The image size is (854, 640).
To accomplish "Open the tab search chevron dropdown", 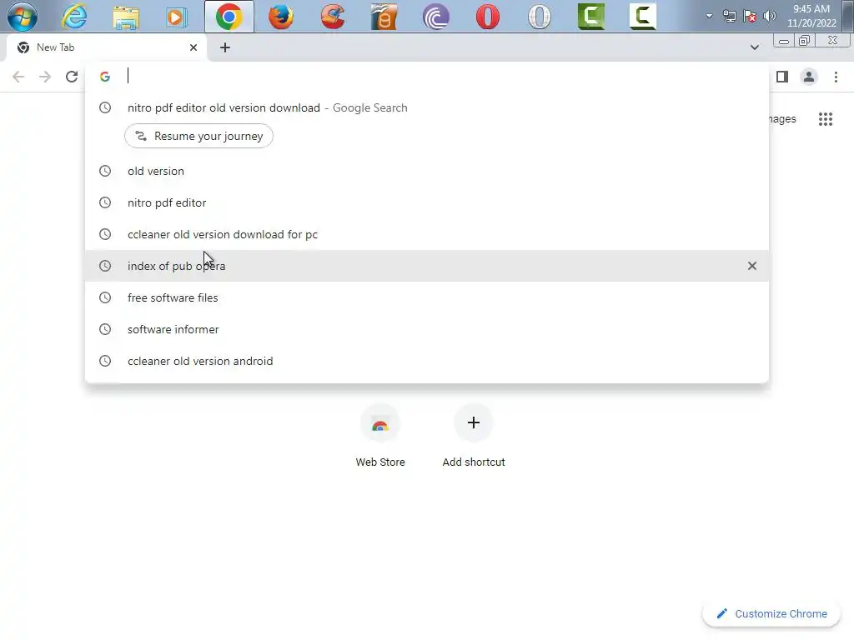I will 754,47.
